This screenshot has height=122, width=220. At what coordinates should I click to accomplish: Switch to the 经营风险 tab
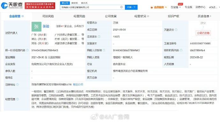79,16
